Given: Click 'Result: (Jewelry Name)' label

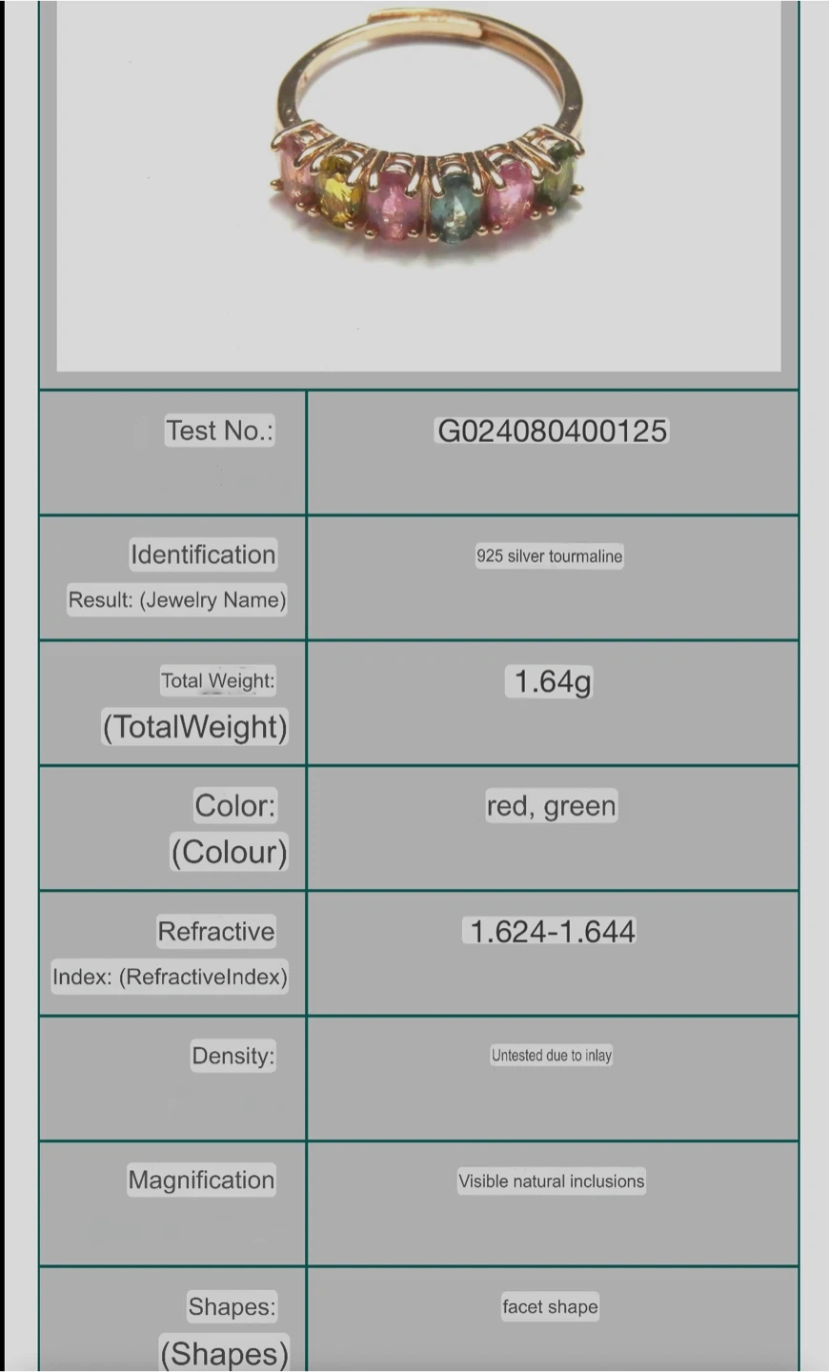Looking at the screenshot, I should coord(177,600).
